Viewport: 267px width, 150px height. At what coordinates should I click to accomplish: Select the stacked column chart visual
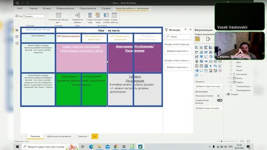[201, 47]
